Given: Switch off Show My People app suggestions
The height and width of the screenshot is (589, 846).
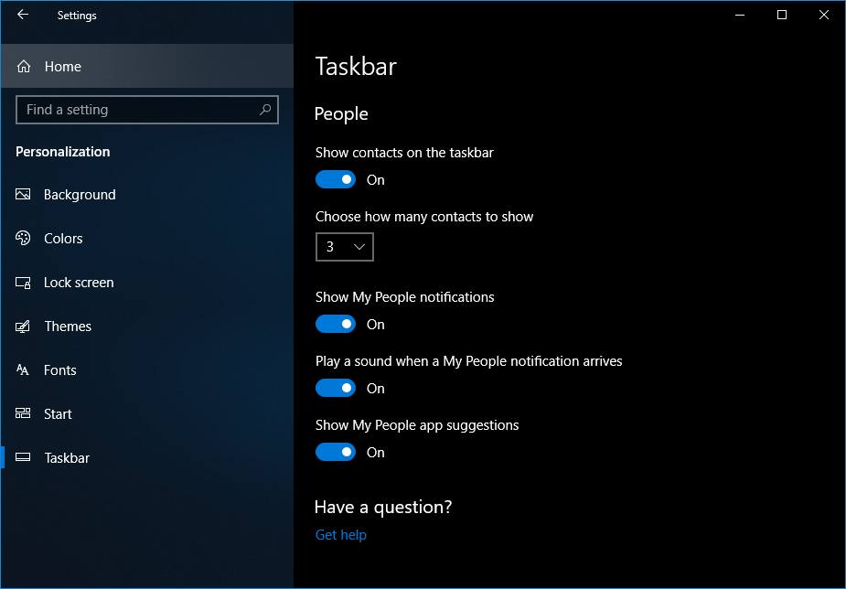Looking at the screenshot, I should (x=336, y=453).
